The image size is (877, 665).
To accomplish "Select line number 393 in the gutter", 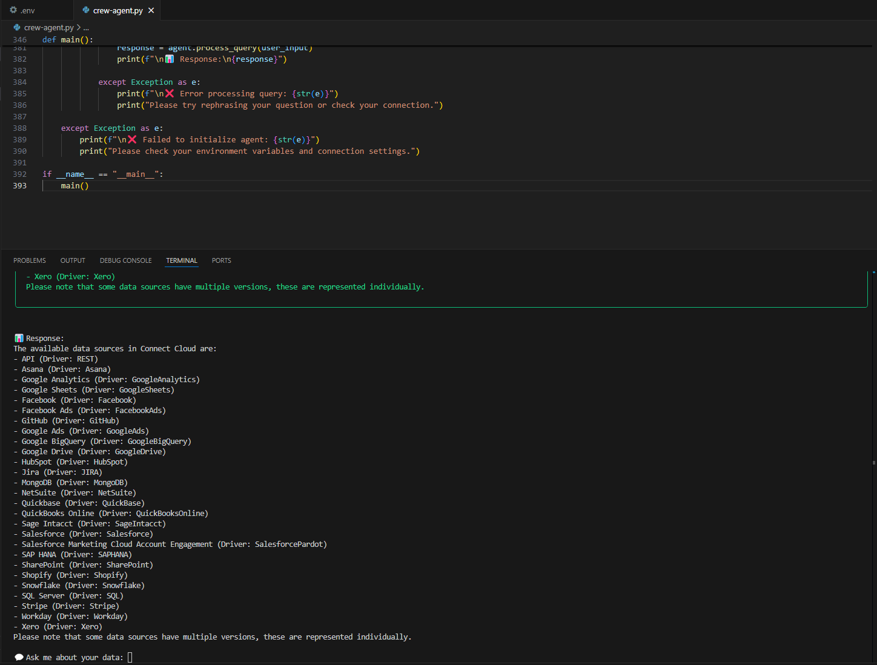I will click(20, 185).
